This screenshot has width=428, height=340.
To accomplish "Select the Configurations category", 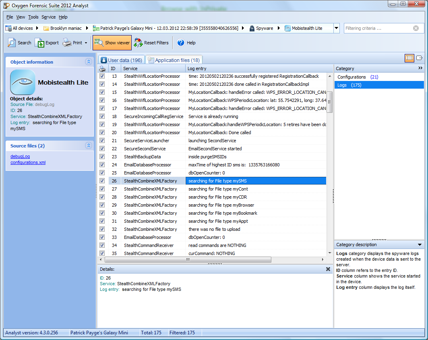I will (351, 77).
